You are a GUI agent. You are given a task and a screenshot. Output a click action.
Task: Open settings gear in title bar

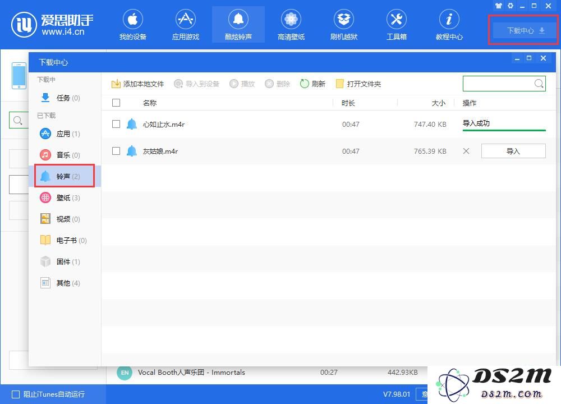tap(511, 6)
